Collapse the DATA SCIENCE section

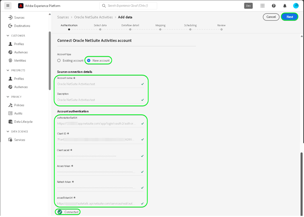coord(8,131)
